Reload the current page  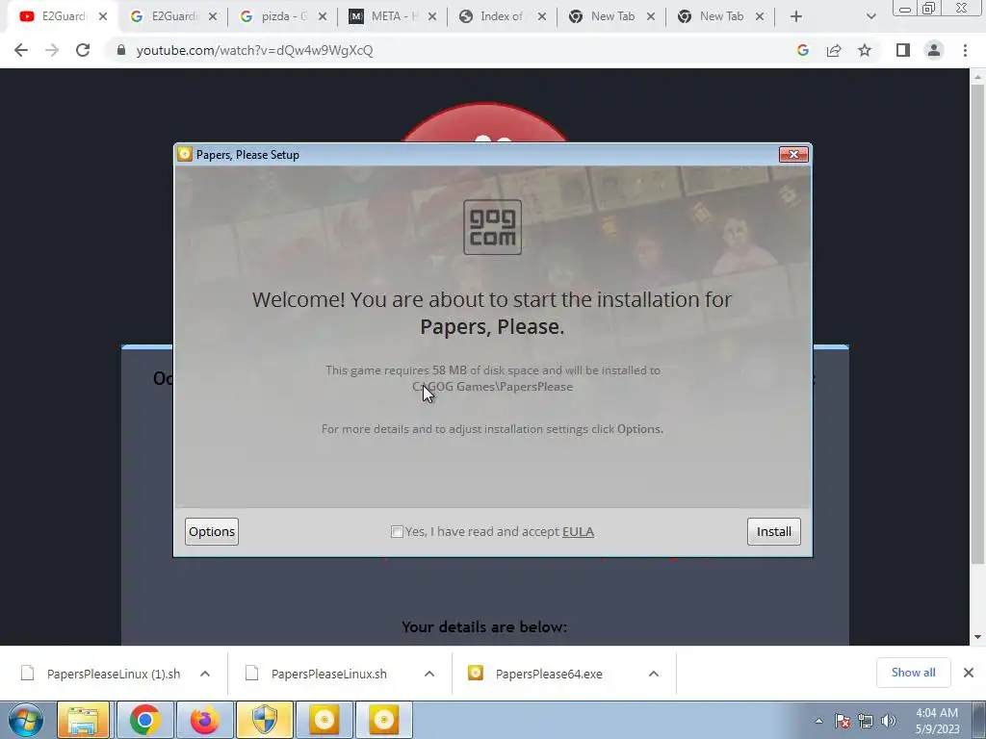[83, 50]
